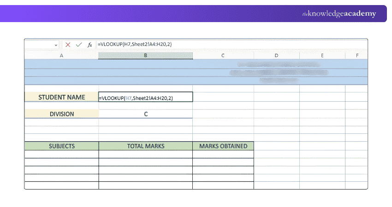Select column D header
392x207 pixels.
click(x=277, y=56)
